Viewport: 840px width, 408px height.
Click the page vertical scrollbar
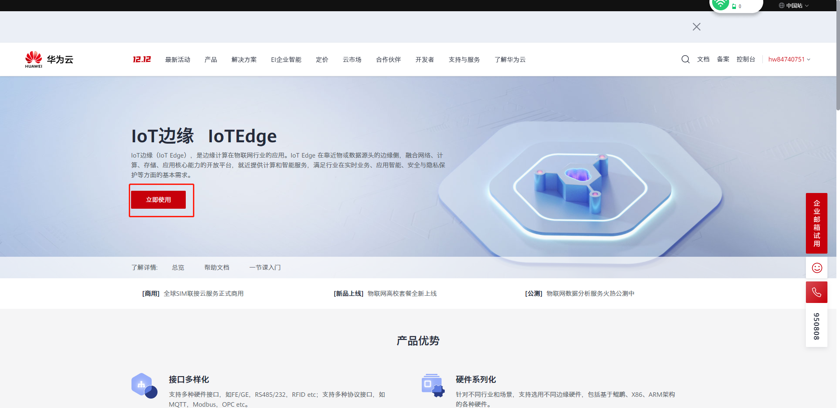[x=838, y=55]
